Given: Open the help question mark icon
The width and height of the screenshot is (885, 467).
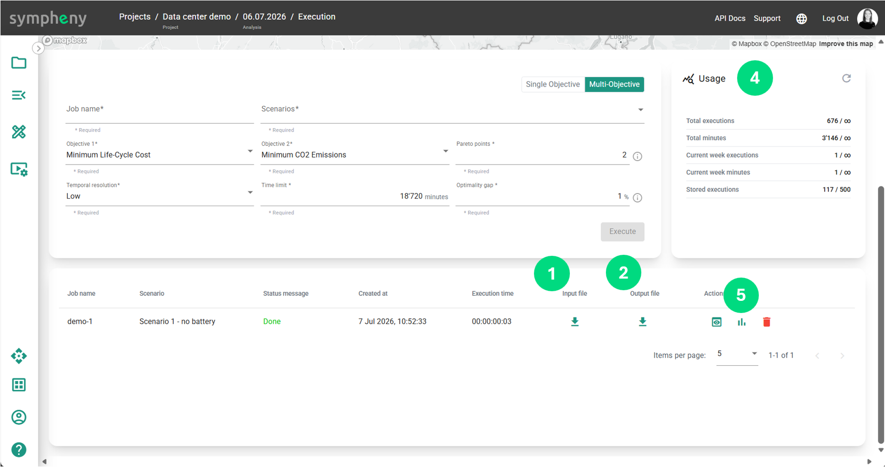Looking at the screenshot, I should pos(19,449).
